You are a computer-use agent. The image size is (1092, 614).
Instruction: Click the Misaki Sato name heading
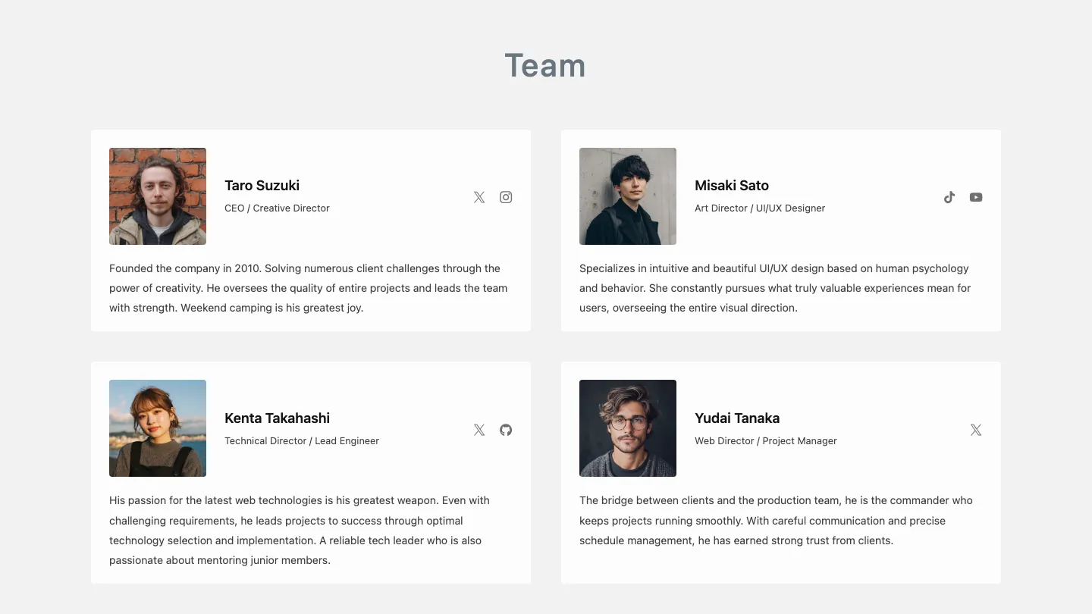tap(732, 186)
